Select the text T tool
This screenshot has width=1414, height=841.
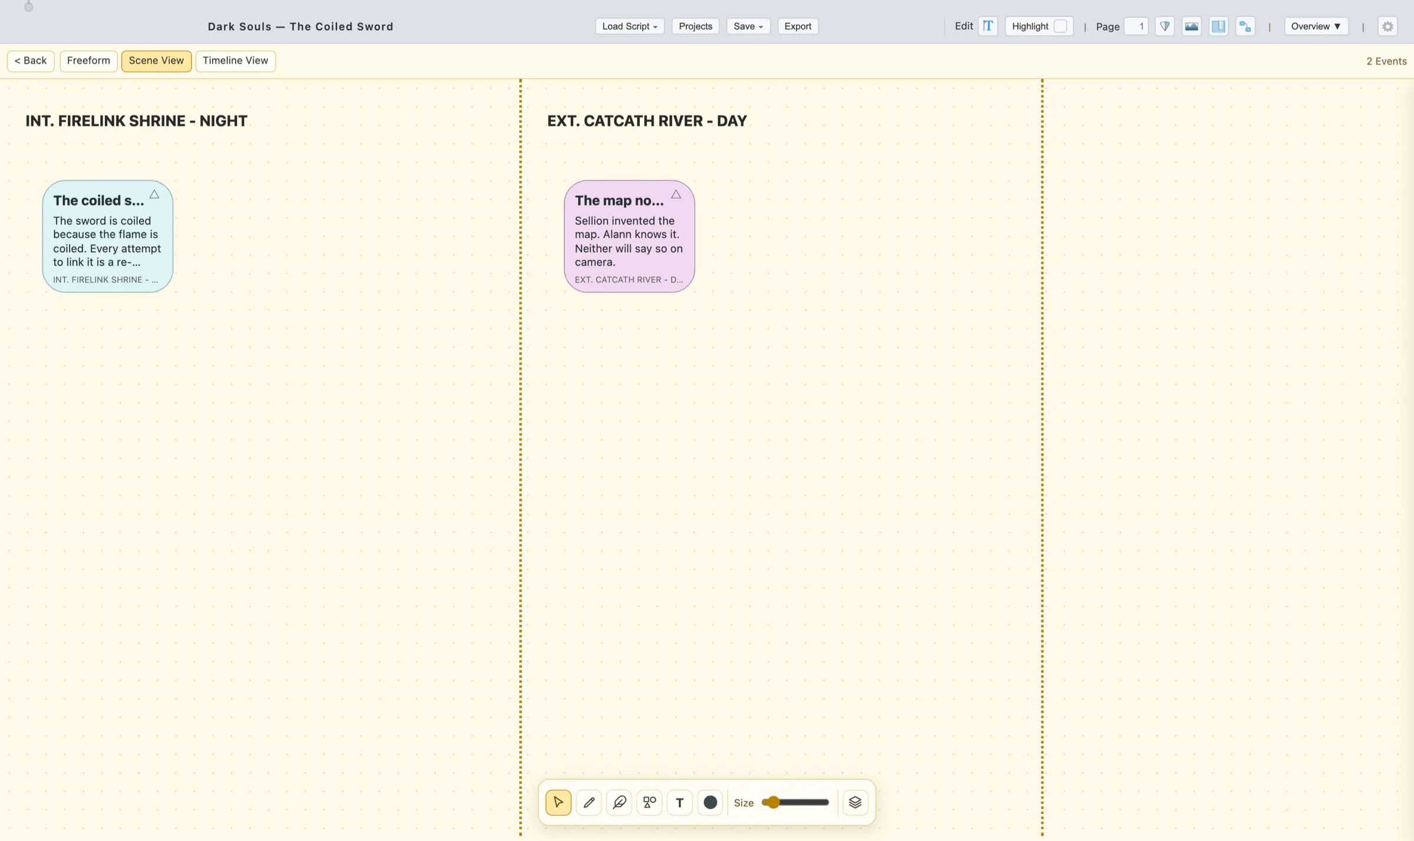(679, 802)
